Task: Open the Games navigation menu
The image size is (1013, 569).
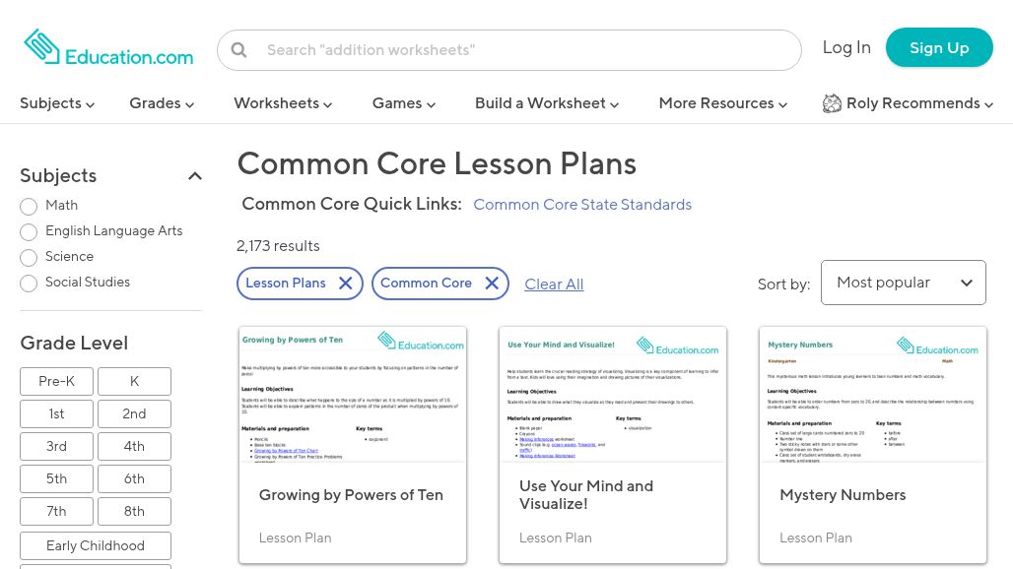Action: (x=403, y=103)
